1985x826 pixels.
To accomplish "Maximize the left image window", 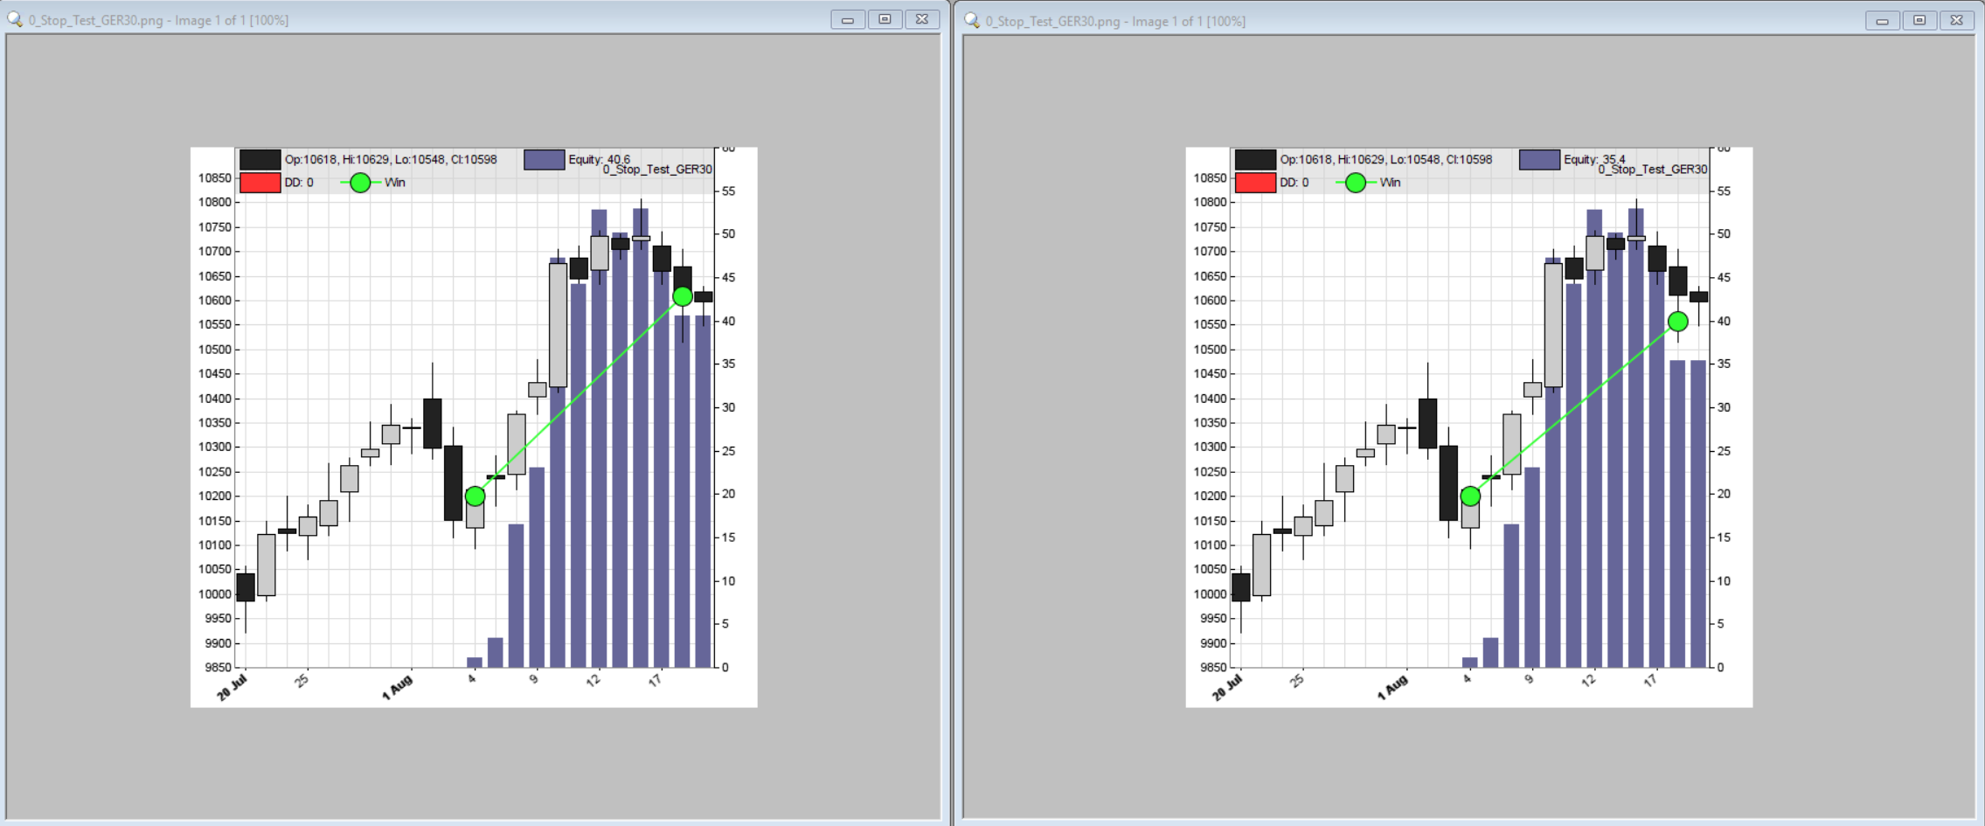I will tap(885, 19).
